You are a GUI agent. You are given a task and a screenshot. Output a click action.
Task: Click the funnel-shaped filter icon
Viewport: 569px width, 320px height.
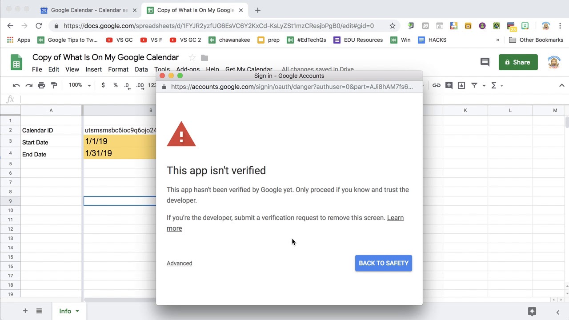474,85
